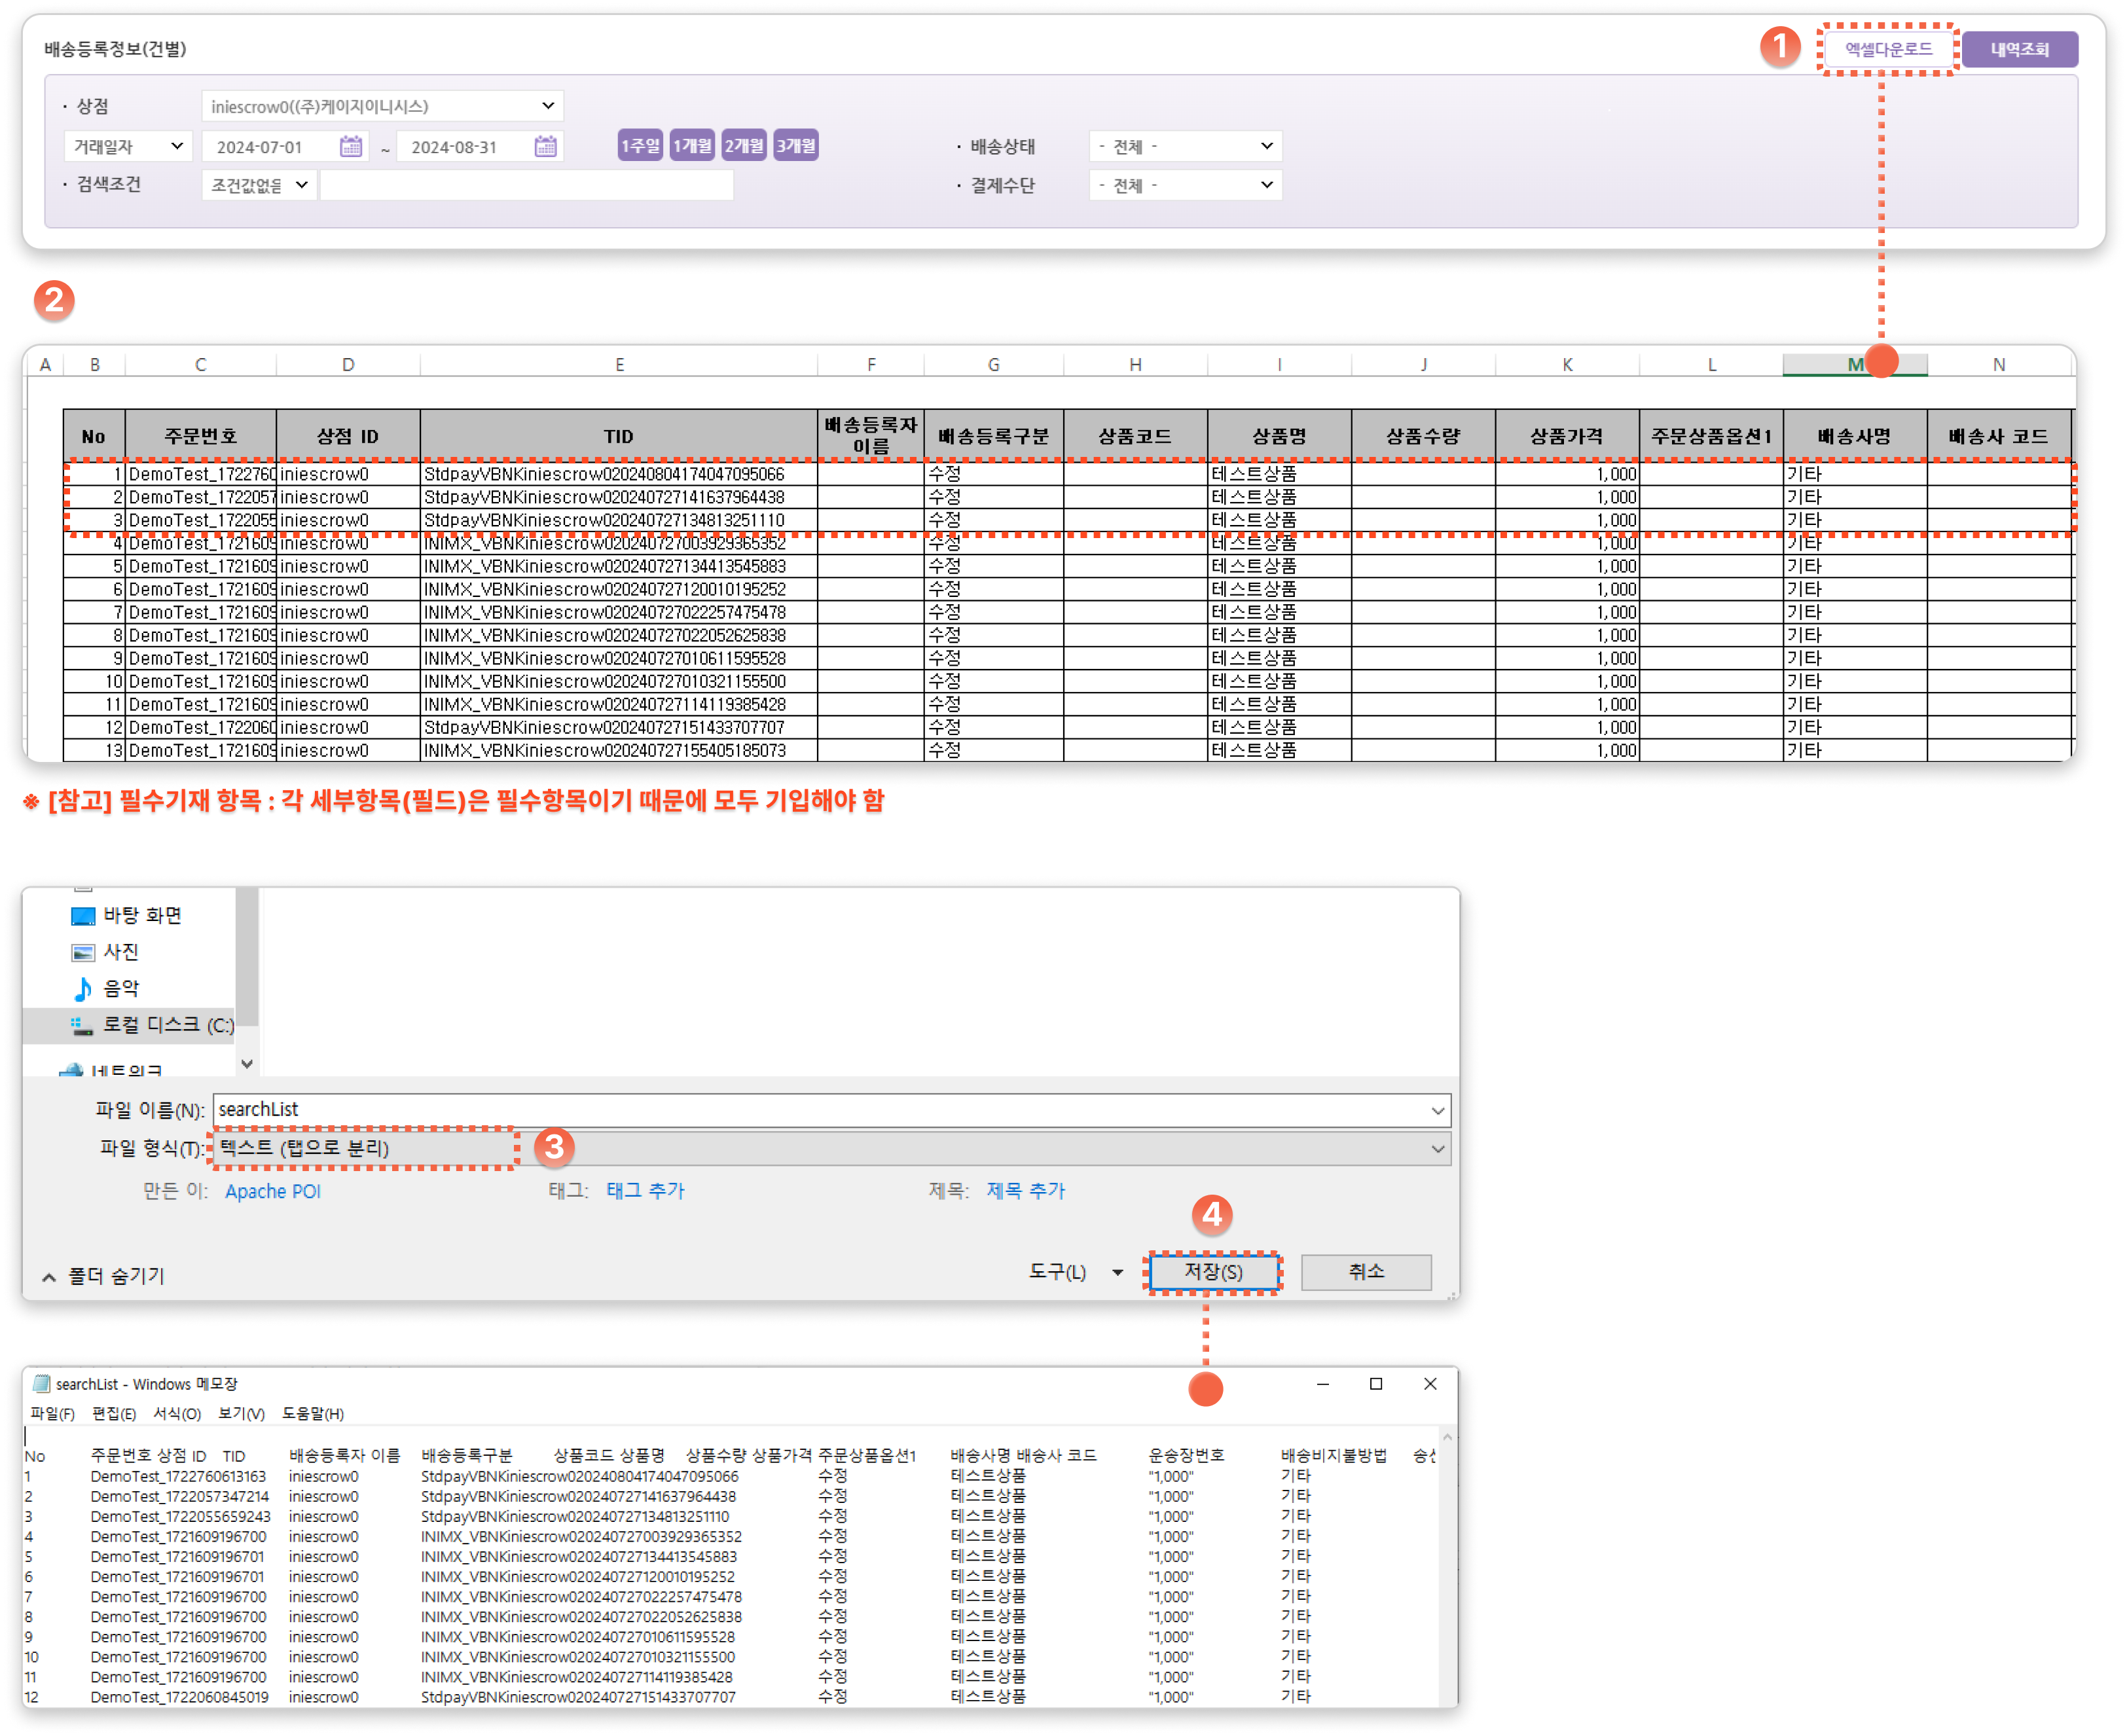
Task: Click the 엑셀다운로드 button
Action: [x=1888, y=49]
